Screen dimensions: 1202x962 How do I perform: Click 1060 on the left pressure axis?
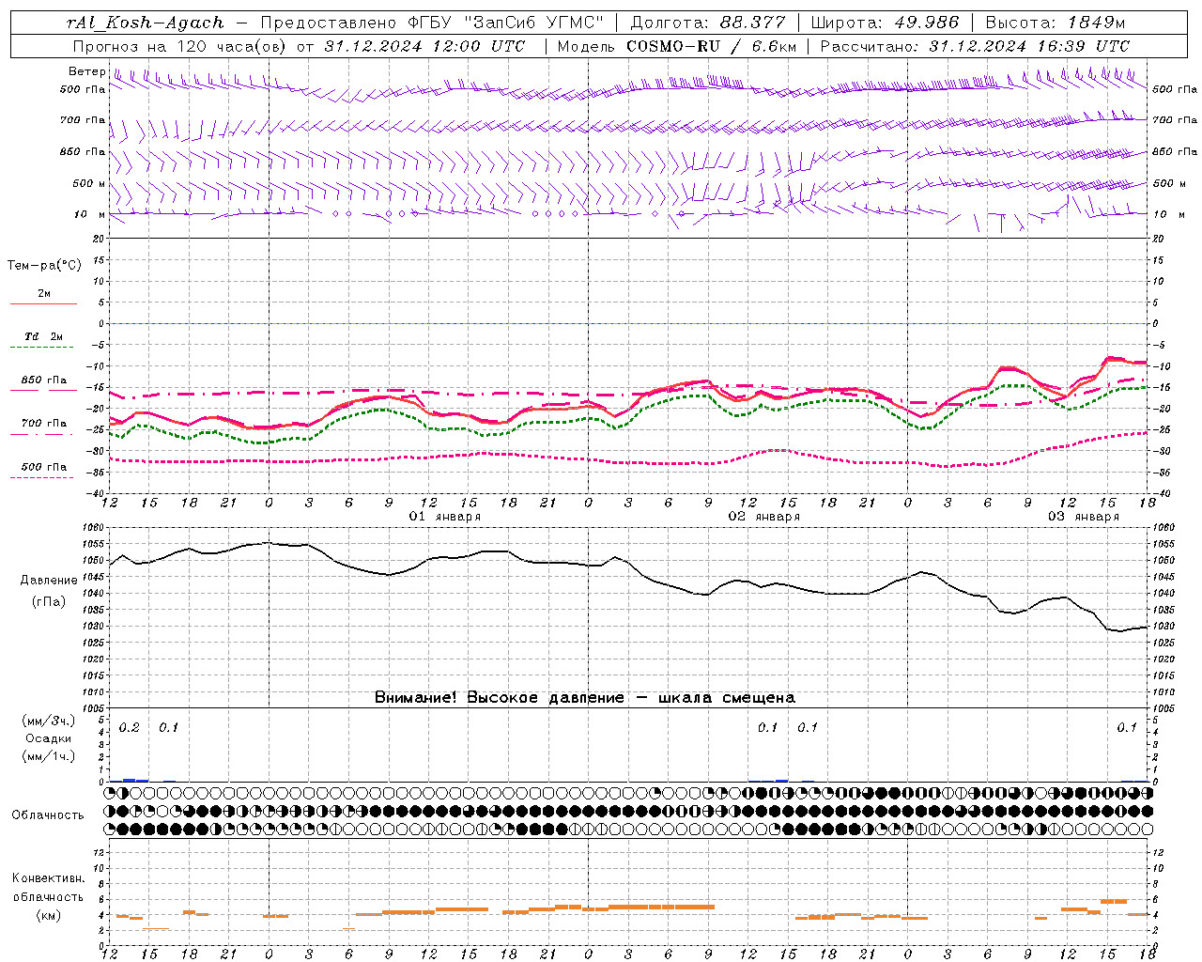point(92,528)
